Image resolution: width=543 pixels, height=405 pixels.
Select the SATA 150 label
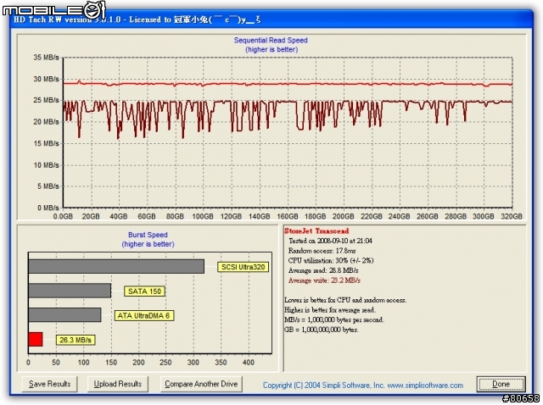pos(144,291)
